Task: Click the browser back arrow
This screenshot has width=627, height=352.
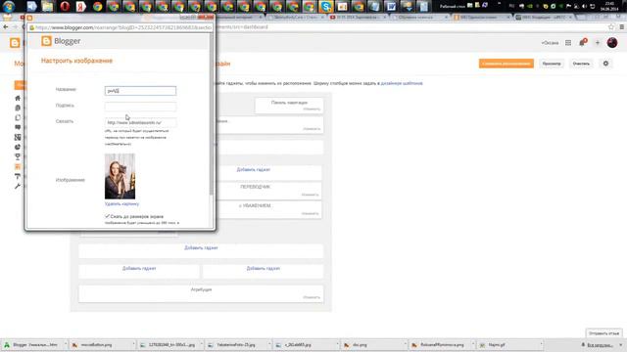Action: point(6,27)
